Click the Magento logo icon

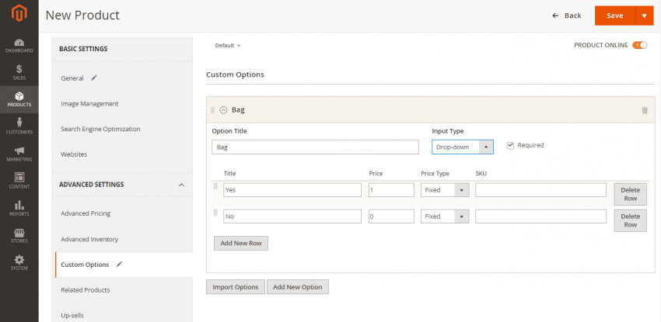19,14
